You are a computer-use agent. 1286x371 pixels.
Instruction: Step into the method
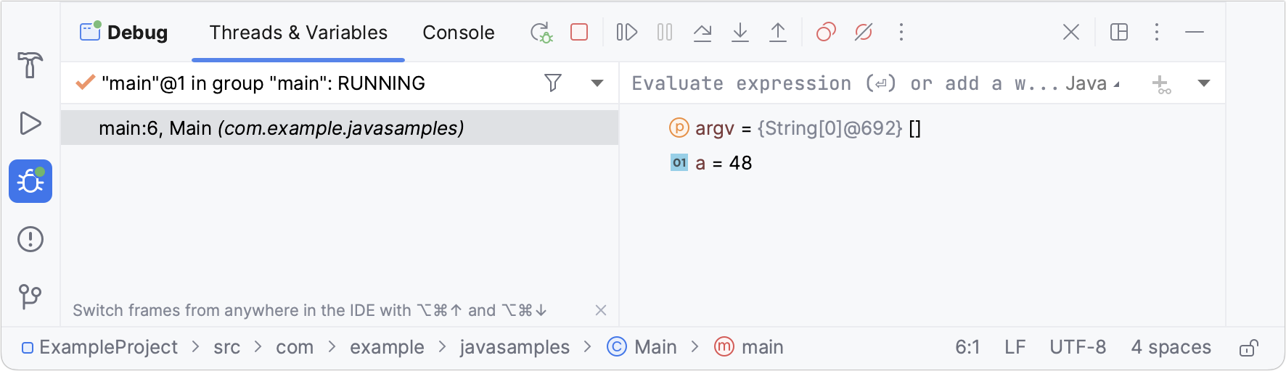click(x=740, y=32)
